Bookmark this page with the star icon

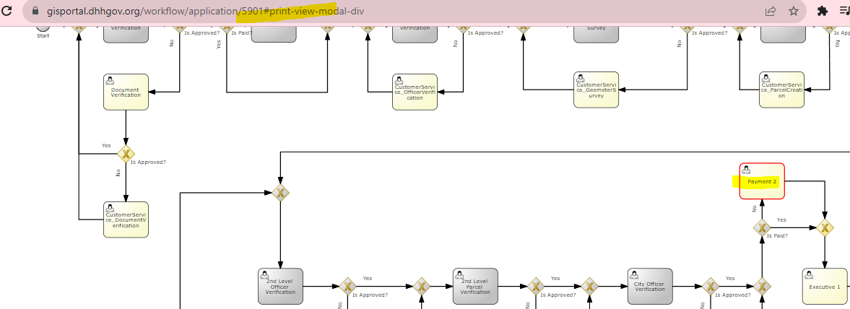(794, 11)
